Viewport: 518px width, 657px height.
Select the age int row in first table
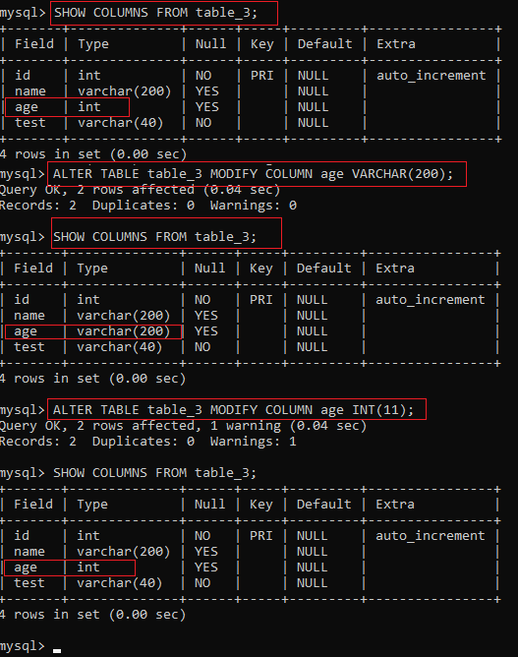click(251, 107)
